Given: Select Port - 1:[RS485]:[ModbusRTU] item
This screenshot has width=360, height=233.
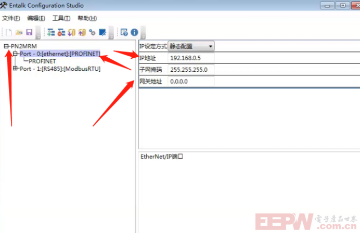Looking at the screenshot, I should point(60,69).
